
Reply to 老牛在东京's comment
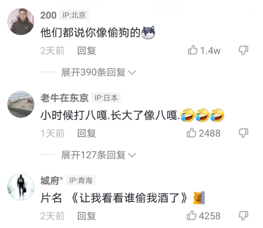click(x=86, y=133)
